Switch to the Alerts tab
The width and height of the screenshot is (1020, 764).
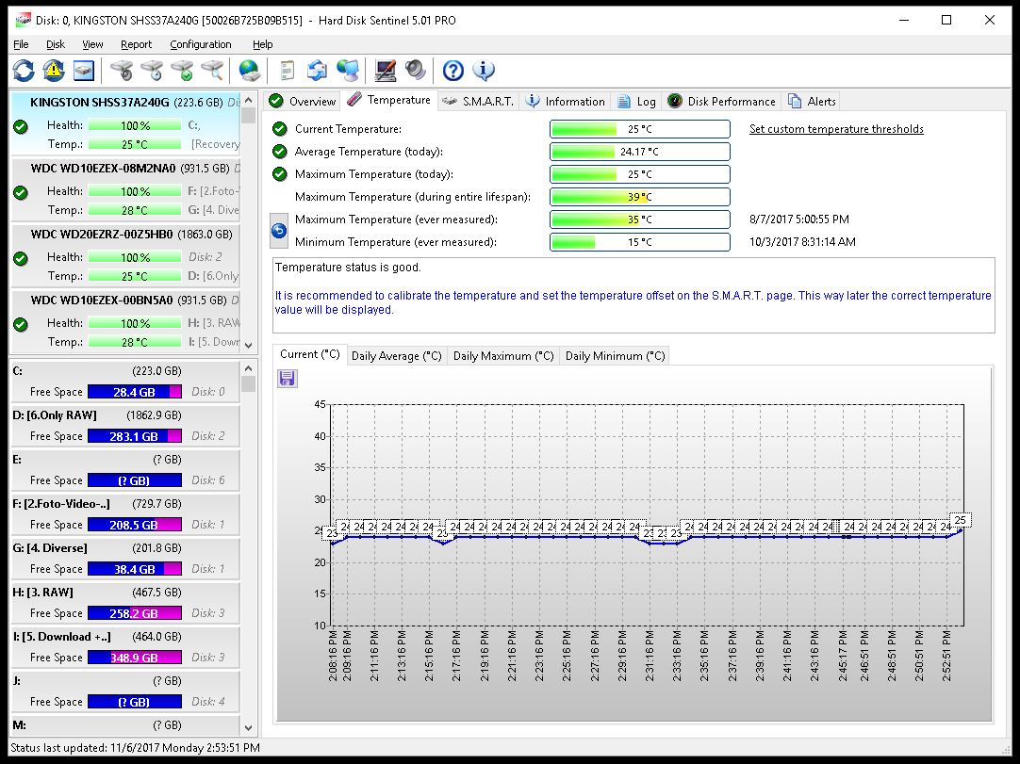(812, 102)
